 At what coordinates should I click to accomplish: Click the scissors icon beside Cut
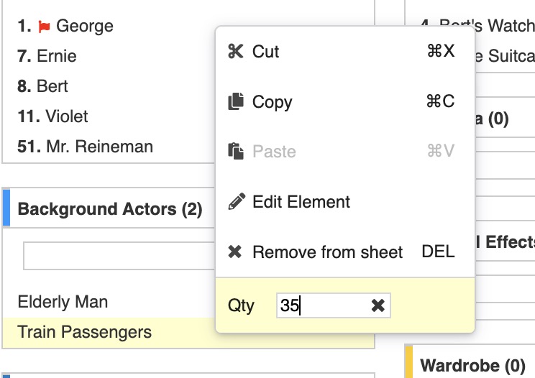[235, 52]
